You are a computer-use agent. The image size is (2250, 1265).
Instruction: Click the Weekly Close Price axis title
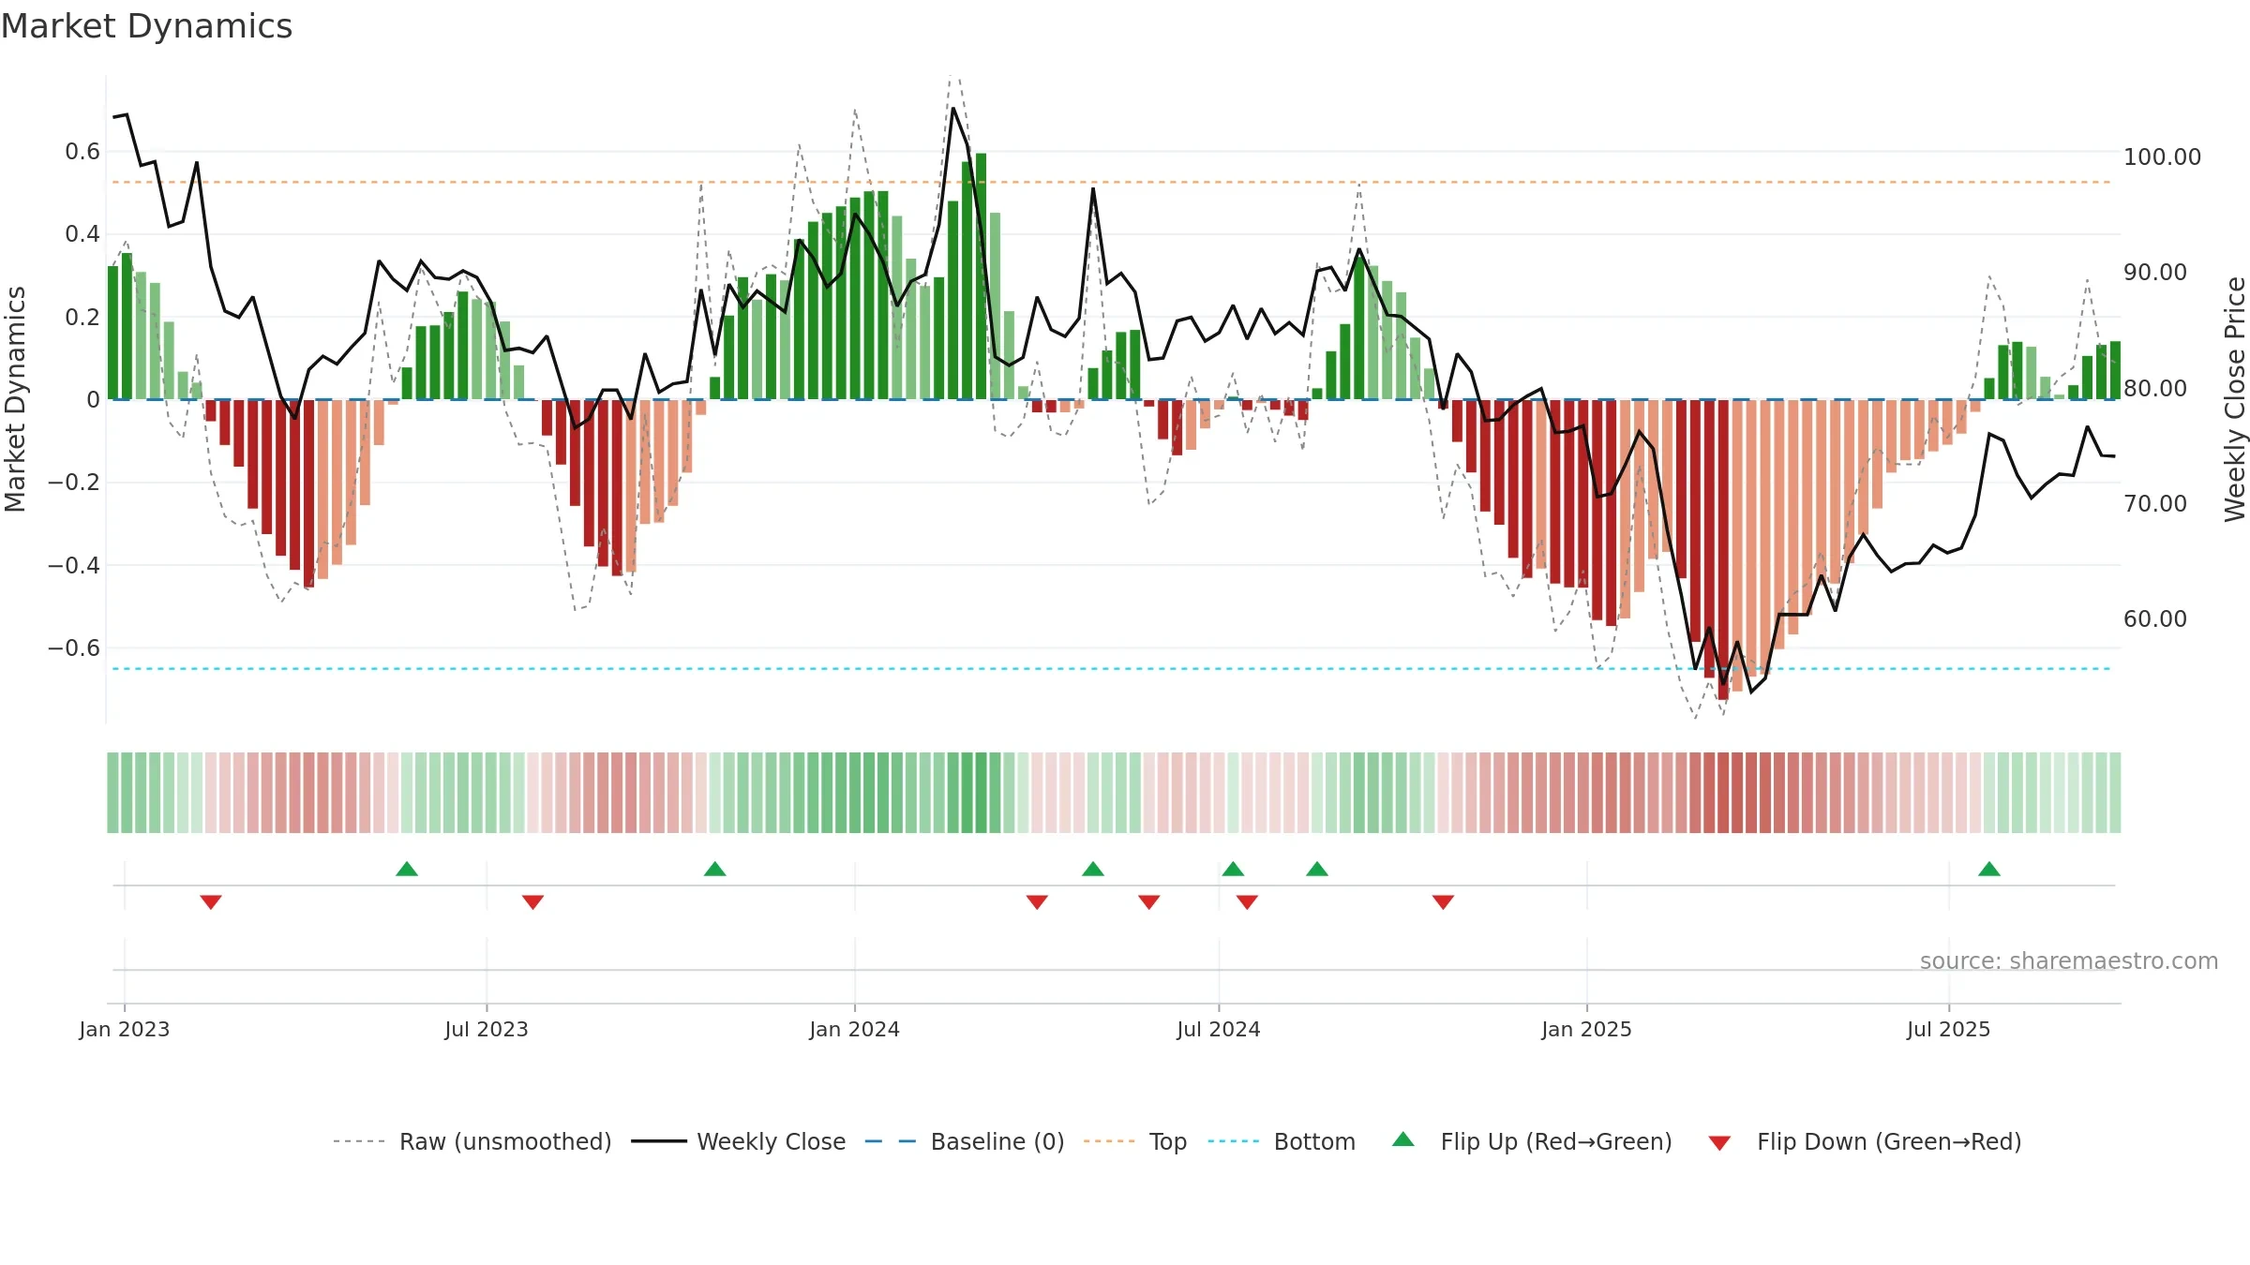coord(2235,399)
